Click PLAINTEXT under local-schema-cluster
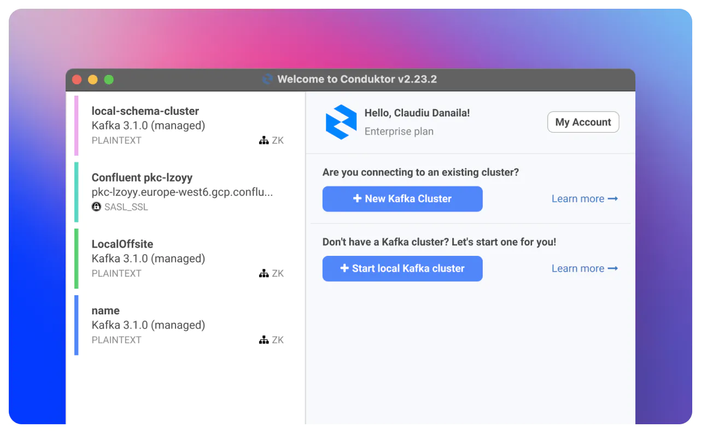 (x=116, y=141)
